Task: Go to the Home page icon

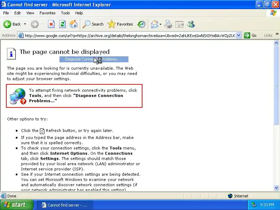Action: (x=73, y=24)
